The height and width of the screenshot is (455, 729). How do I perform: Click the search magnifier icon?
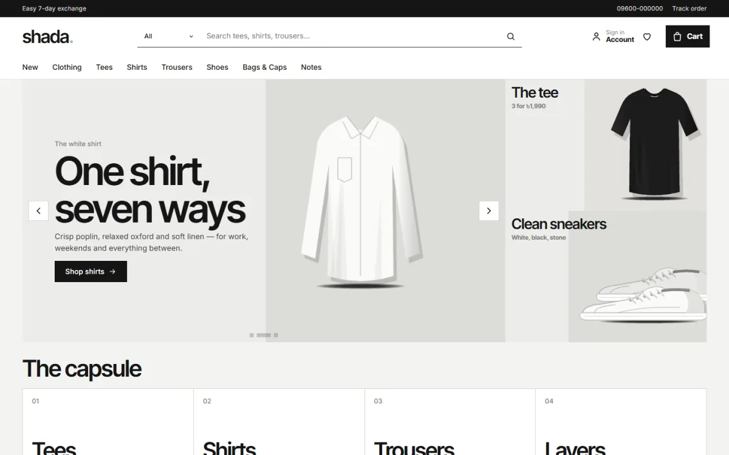(x=510, y=36)
